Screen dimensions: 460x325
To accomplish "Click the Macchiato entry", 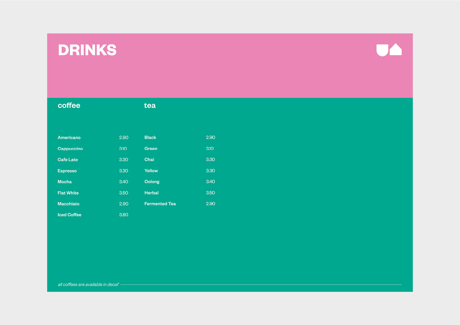I will [x=68, y=204].
